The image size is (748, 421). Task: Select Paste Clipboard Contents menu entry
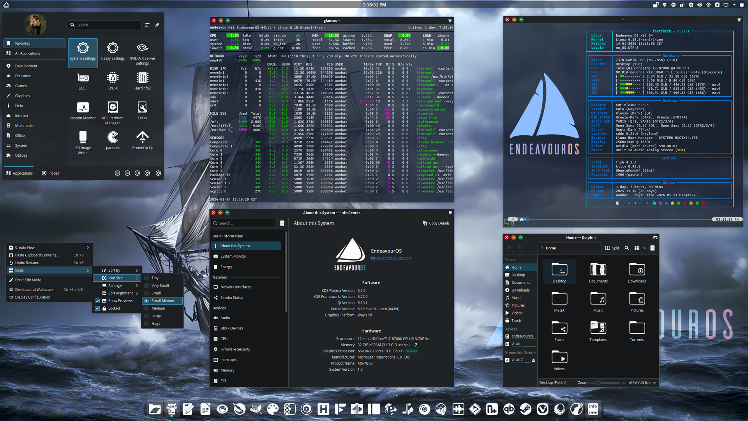point(49,255)
